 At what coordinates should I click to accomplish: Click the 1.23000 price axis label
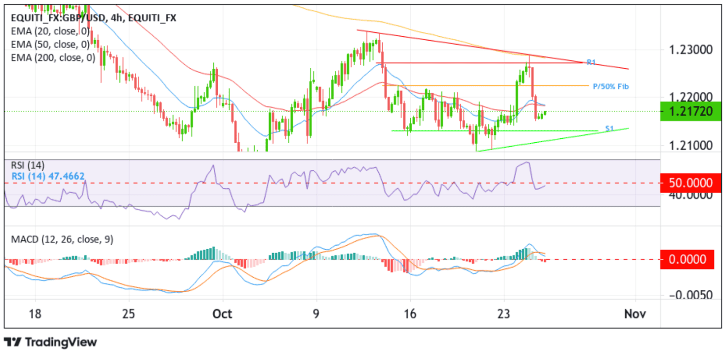pyautogui.click(x=691, y=50)
